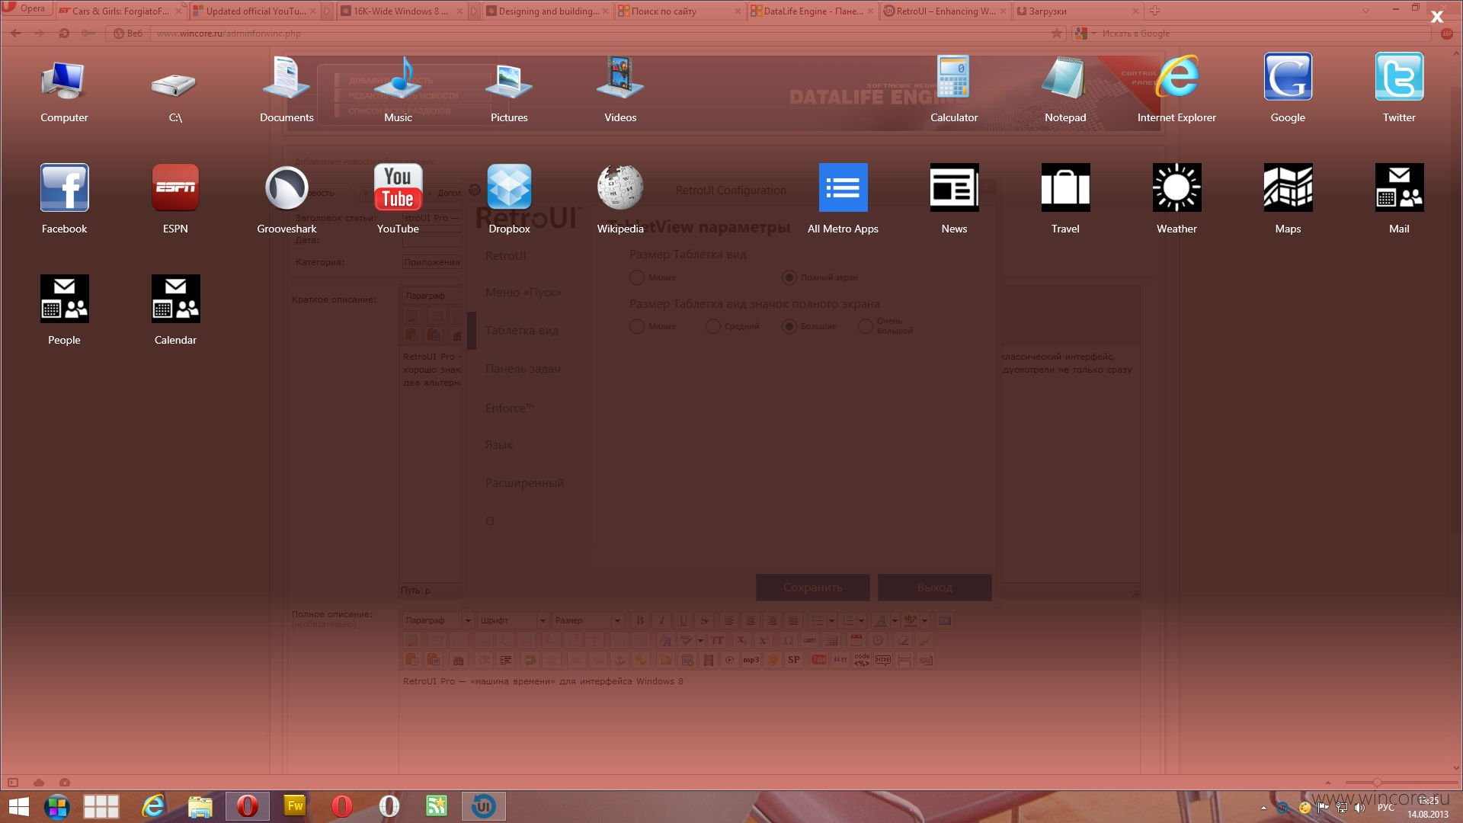The image size is (1463, 823).
Task: Launch the Notepad app icon
Action: click(1065, 78)
